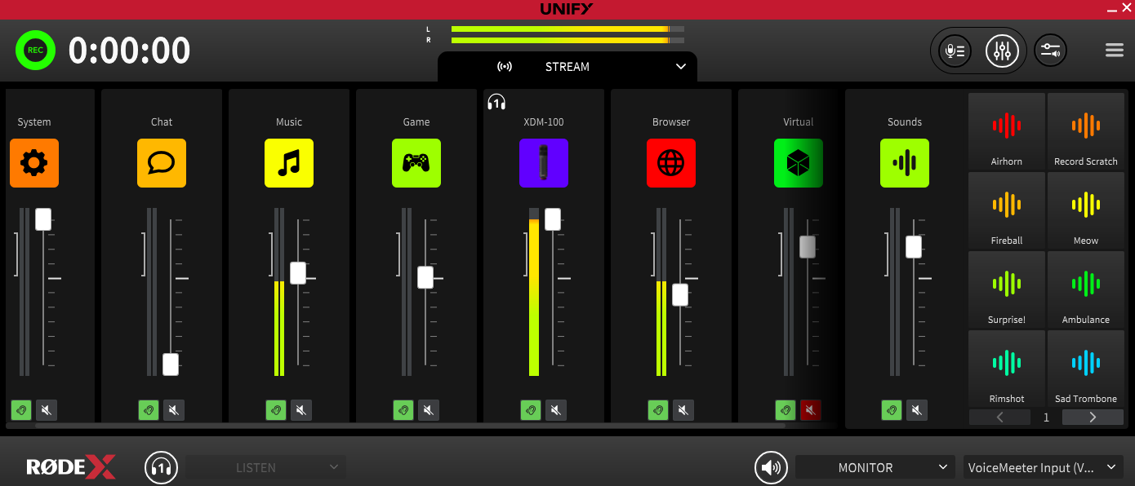Trigger the Sad Trombone sound pad
The image size is (1135, 486).
(1086, 368)
